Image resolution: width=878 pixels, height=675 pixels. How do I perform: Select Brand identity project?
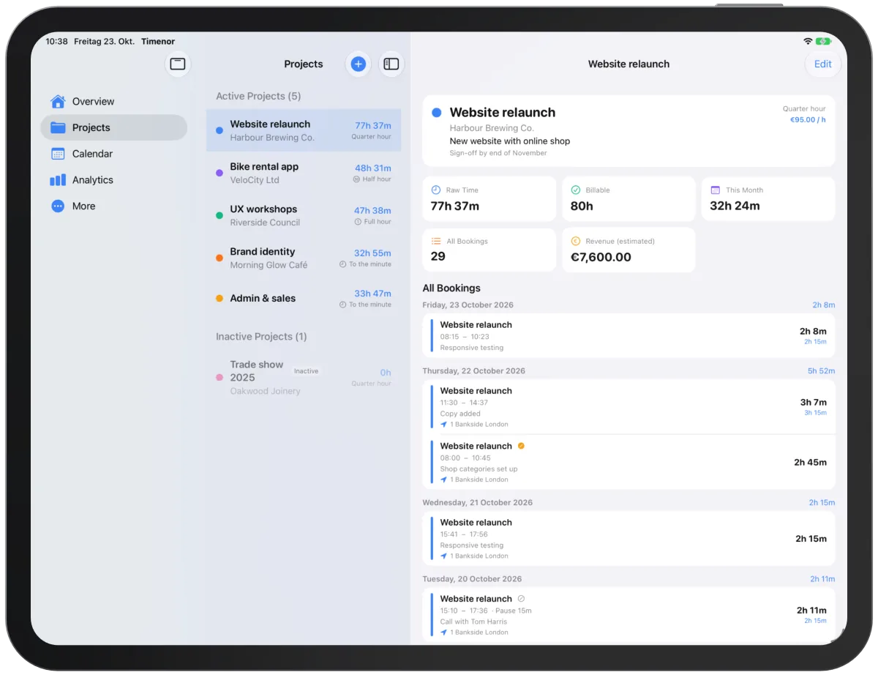point(304,258)
